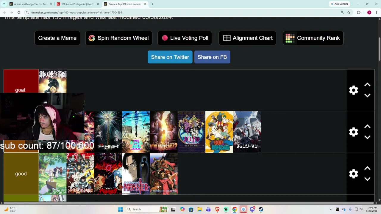Screen dimensions: 381x214
Task: Open Brave browser from the taskbar
Action: pos(217,209)
